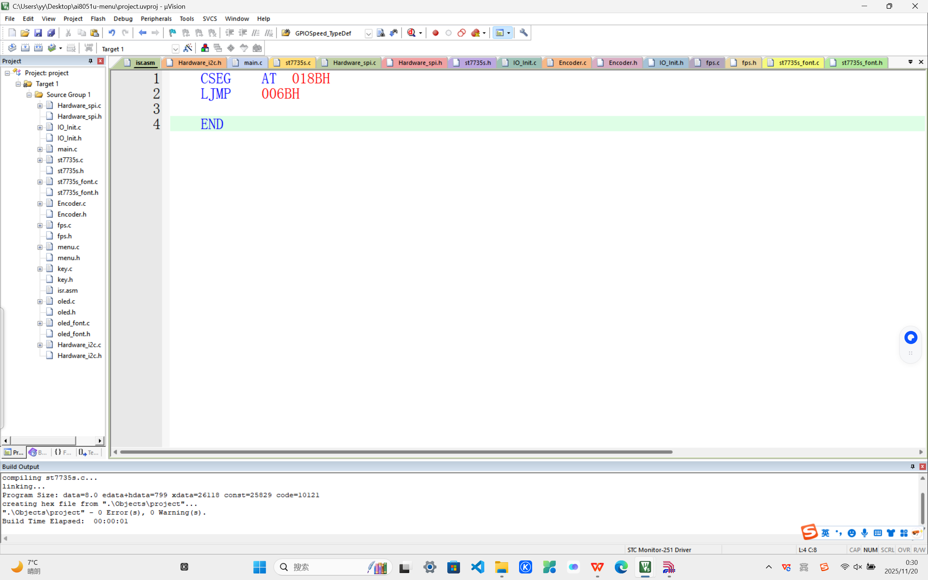Switch to Books tab in project pane
The height and width of the screenshot is (580, 928).
(x=38, y=452)
